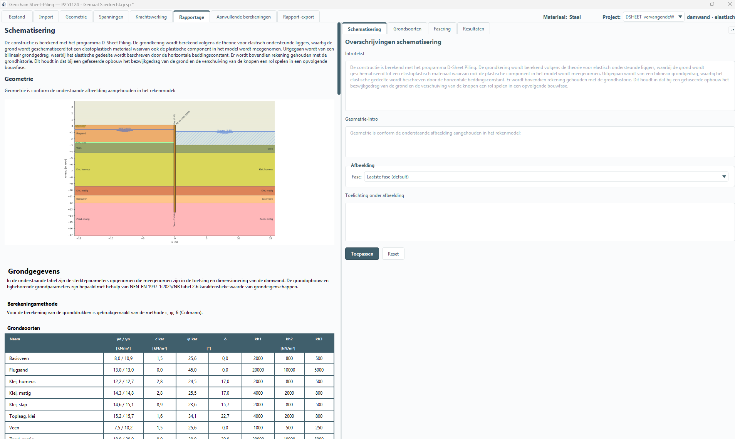Open the Project dropdown DSHEET_vervangendeW
The width and height of the screenshot is (735, 439).
(x=653, y=17)
